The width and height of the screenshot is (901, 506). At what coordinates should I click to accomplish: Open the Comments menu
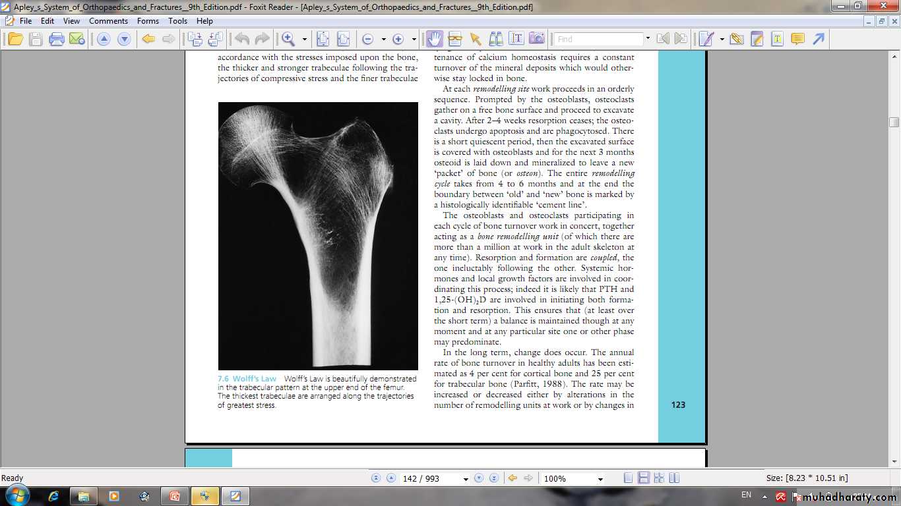click(108, 21)
